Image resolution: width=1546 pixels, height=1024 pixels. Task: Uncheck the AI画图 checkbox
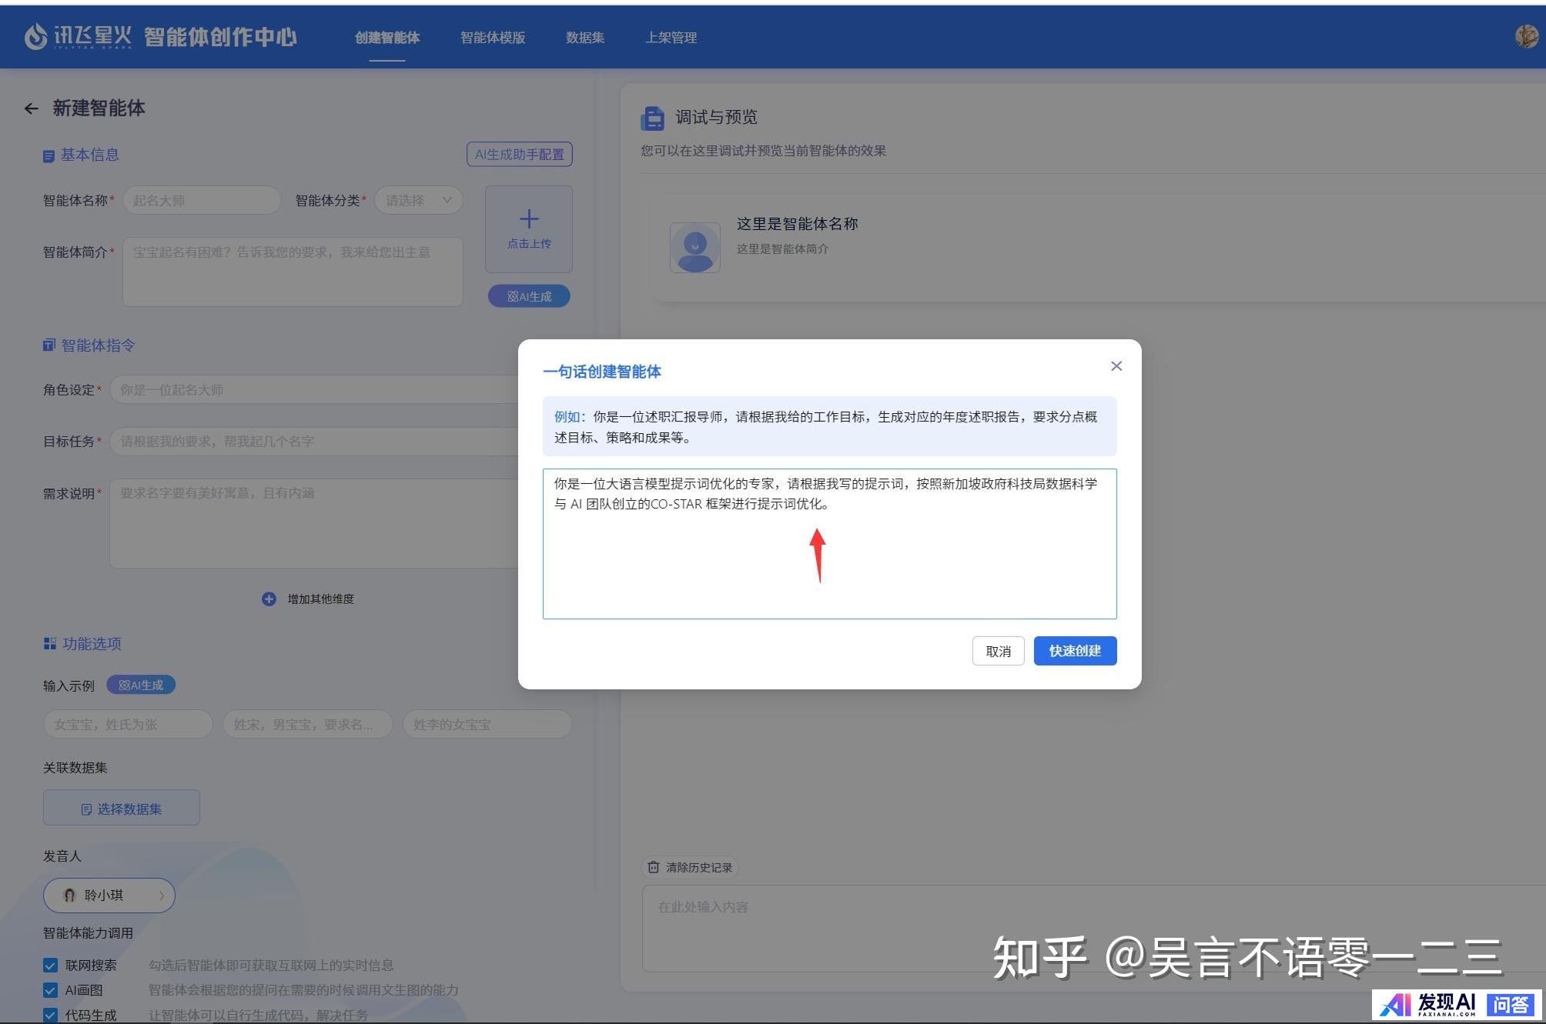tap(51, 990)
